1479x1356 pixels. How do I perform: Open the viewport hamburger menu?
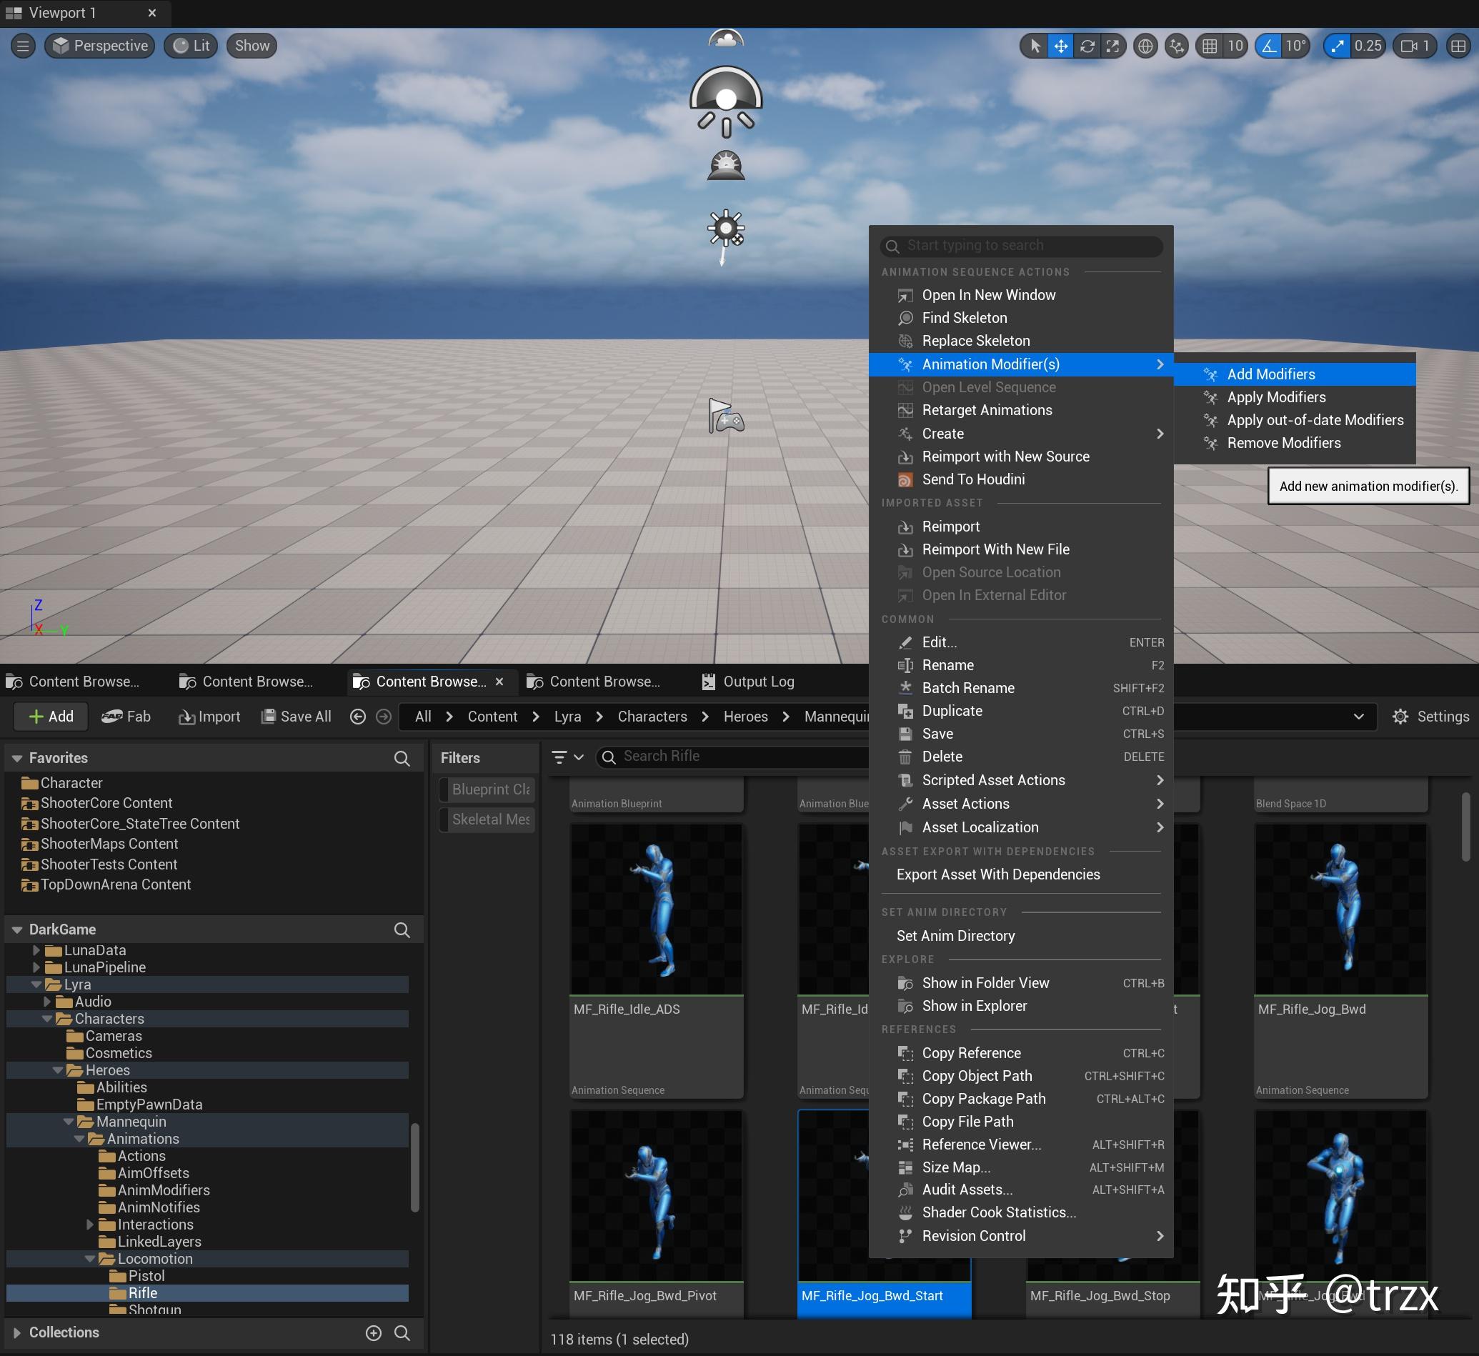pos(22,46)
